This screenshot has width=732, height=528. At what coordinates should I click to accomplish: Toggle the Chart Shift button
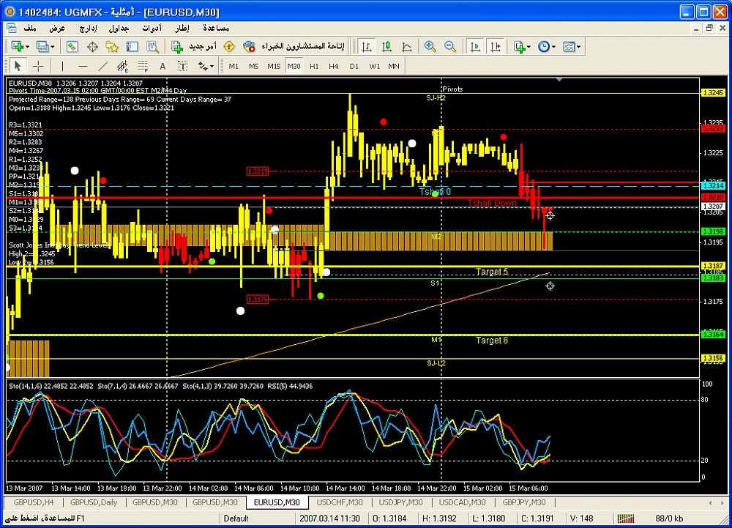(496, 46)
